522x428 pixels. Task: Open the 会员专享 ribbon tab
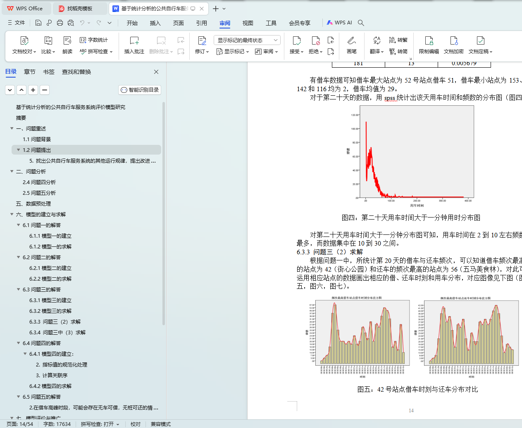[x=300, y=23]
